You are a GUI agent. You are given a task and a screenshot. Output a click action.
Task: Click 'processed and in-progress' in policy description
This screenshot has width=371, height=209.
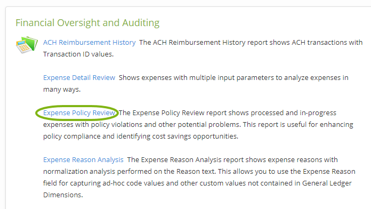[x=293, y=113]
